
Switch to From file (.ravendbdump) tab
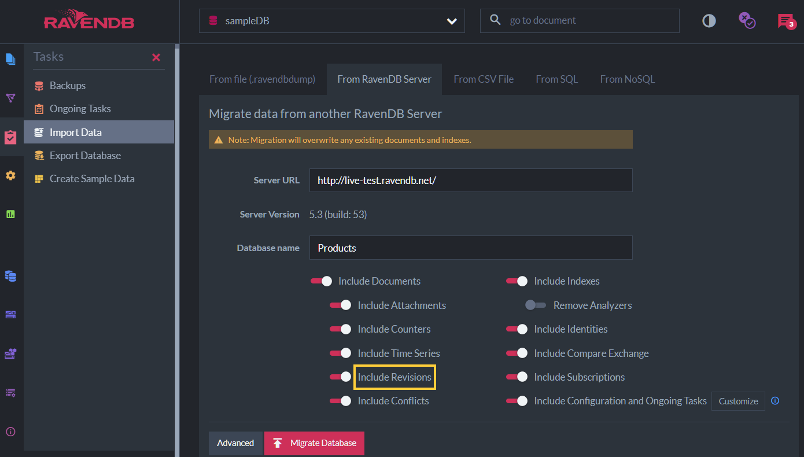coord(263,79)
